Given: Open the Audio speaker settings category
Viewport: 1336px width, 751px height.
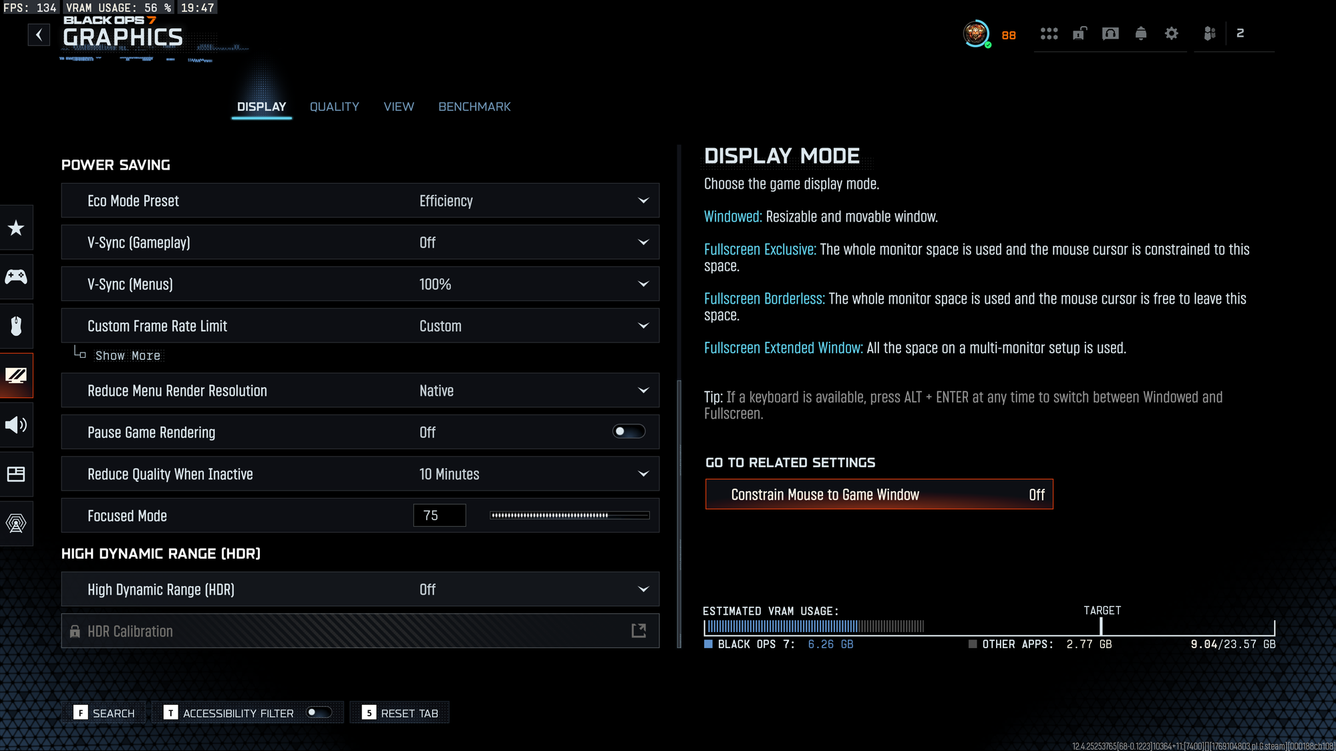Looking at the screenshot, I should point(16,425).
